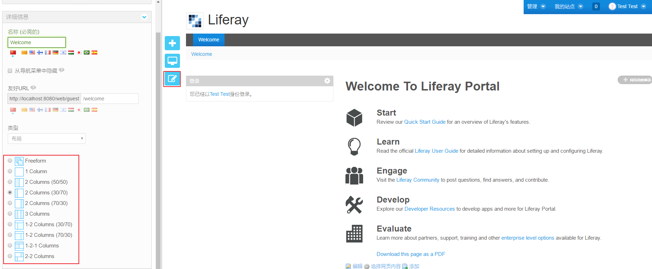The image size is (652, 269).
Task: Open the Test Test user dropdown arrow
Action: pyautogui.click(x=644, y=6)
